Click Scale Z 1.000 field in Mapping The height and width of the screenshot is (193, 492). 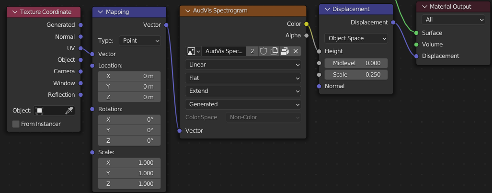(129, 184)
